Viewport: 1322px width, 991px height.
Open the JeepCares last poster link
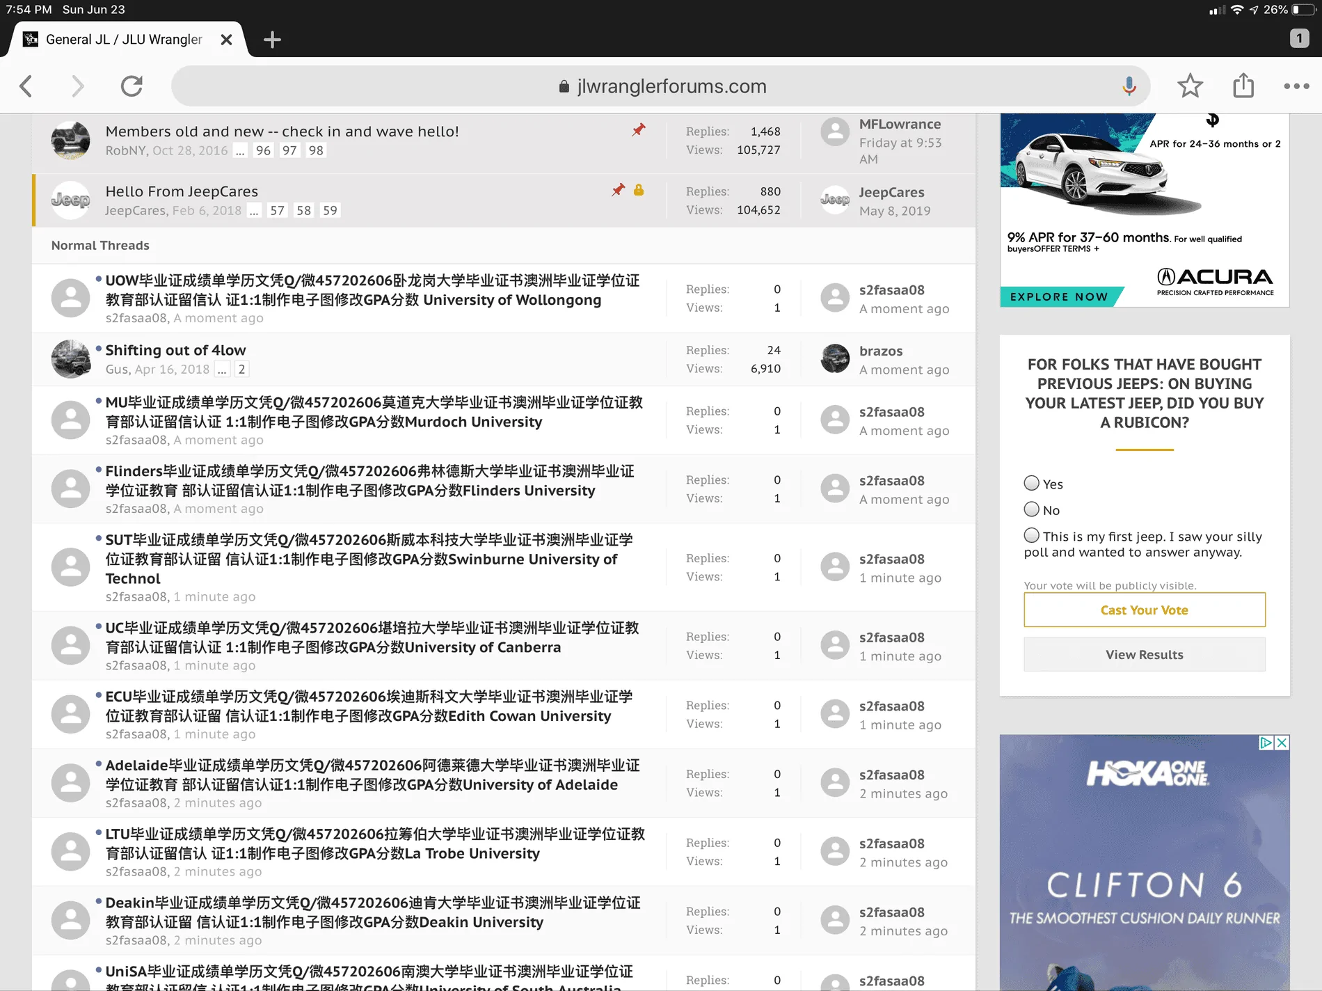coord(892,192)
